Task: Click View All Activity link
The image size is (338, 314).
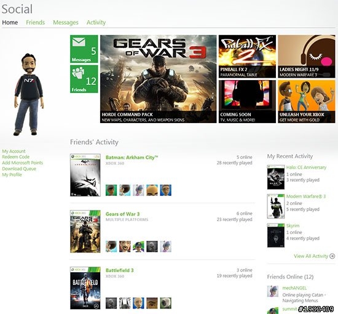Action: (311, 256)
